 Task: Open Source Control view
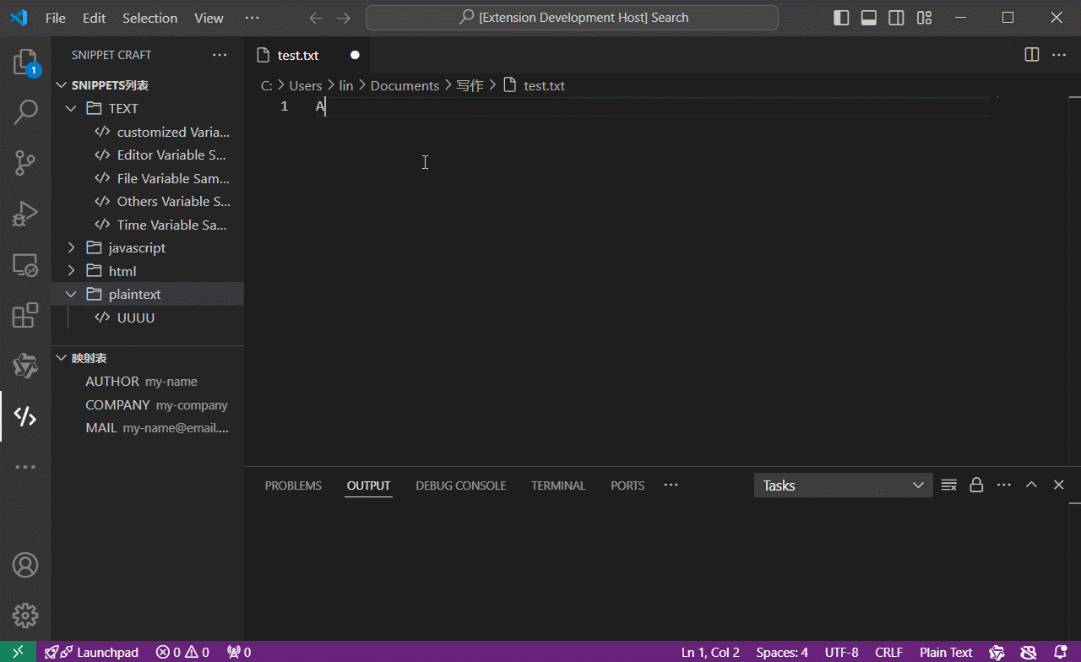click(x=25, y=162)
